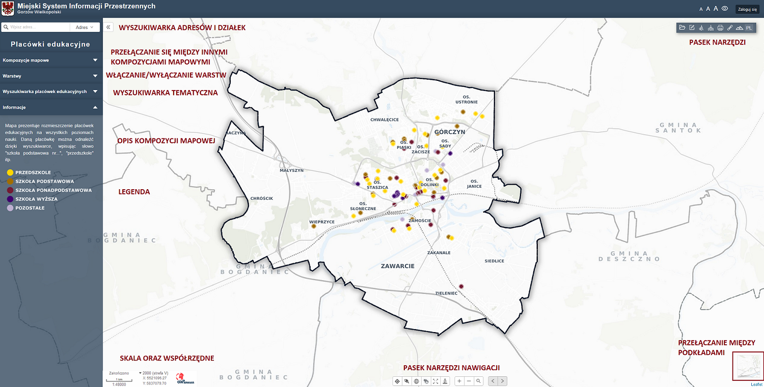This screenshot has width=764, height=387.
Task: Click the full extent arrows icon
Action: click(435, 381)
